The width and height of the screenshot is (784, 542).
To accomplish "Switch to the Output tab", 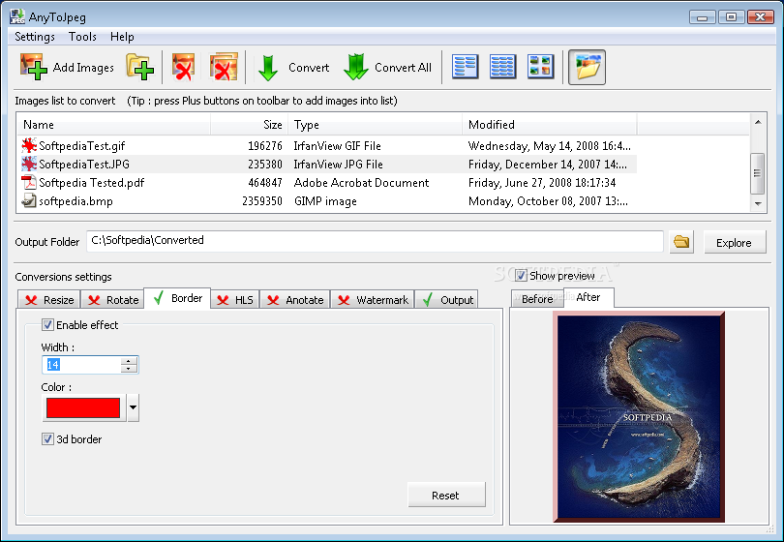I will click(446, 299).
